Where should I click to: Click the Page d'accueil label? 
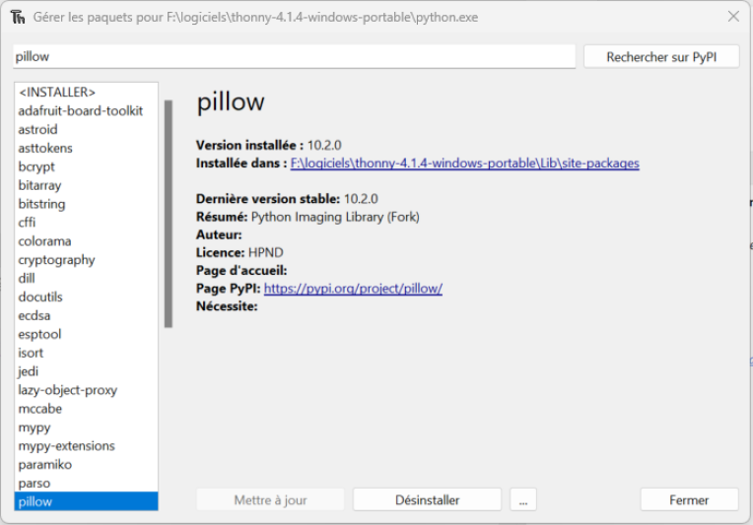241,271
